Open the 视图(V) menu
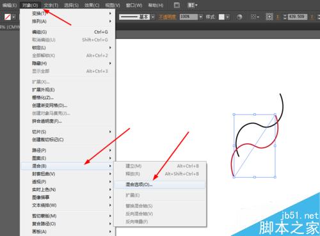Viewport: 320px width, 236px height. tap(113, 5)
